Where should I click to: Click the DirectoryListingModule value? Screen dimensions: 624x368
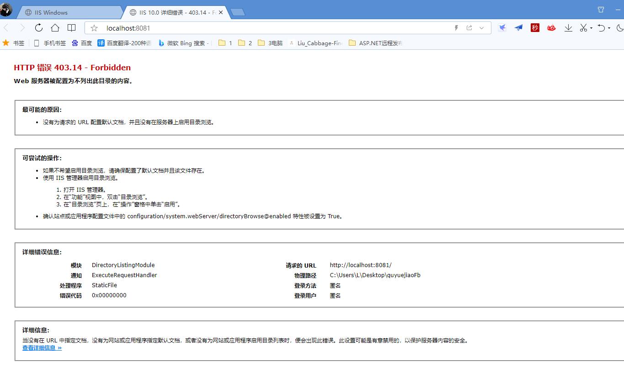[x=123, y=265]
